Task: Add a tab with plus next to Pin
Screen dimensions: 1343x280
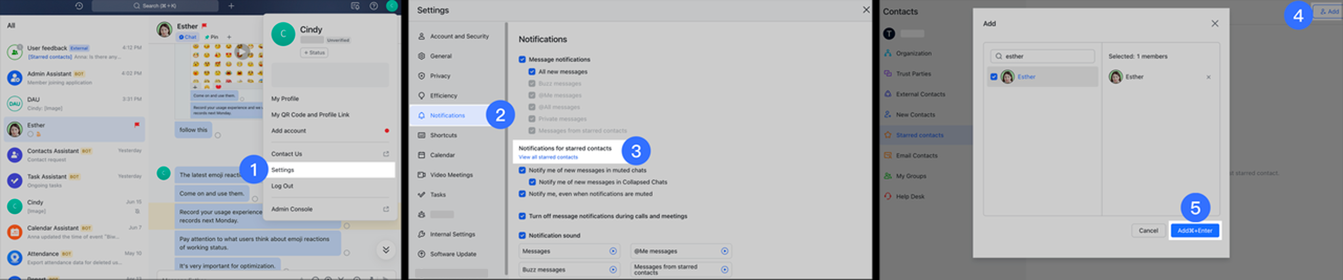Action: coord(229,37)
